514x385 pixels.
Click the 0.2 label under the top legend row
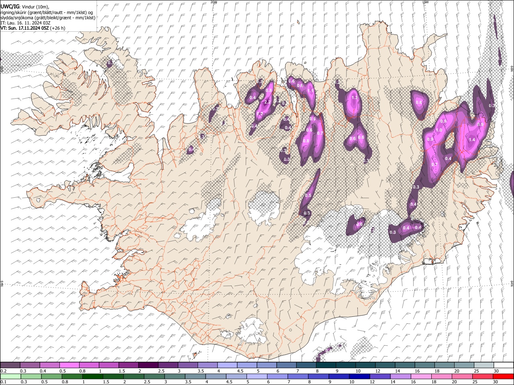tap(3, 371)
